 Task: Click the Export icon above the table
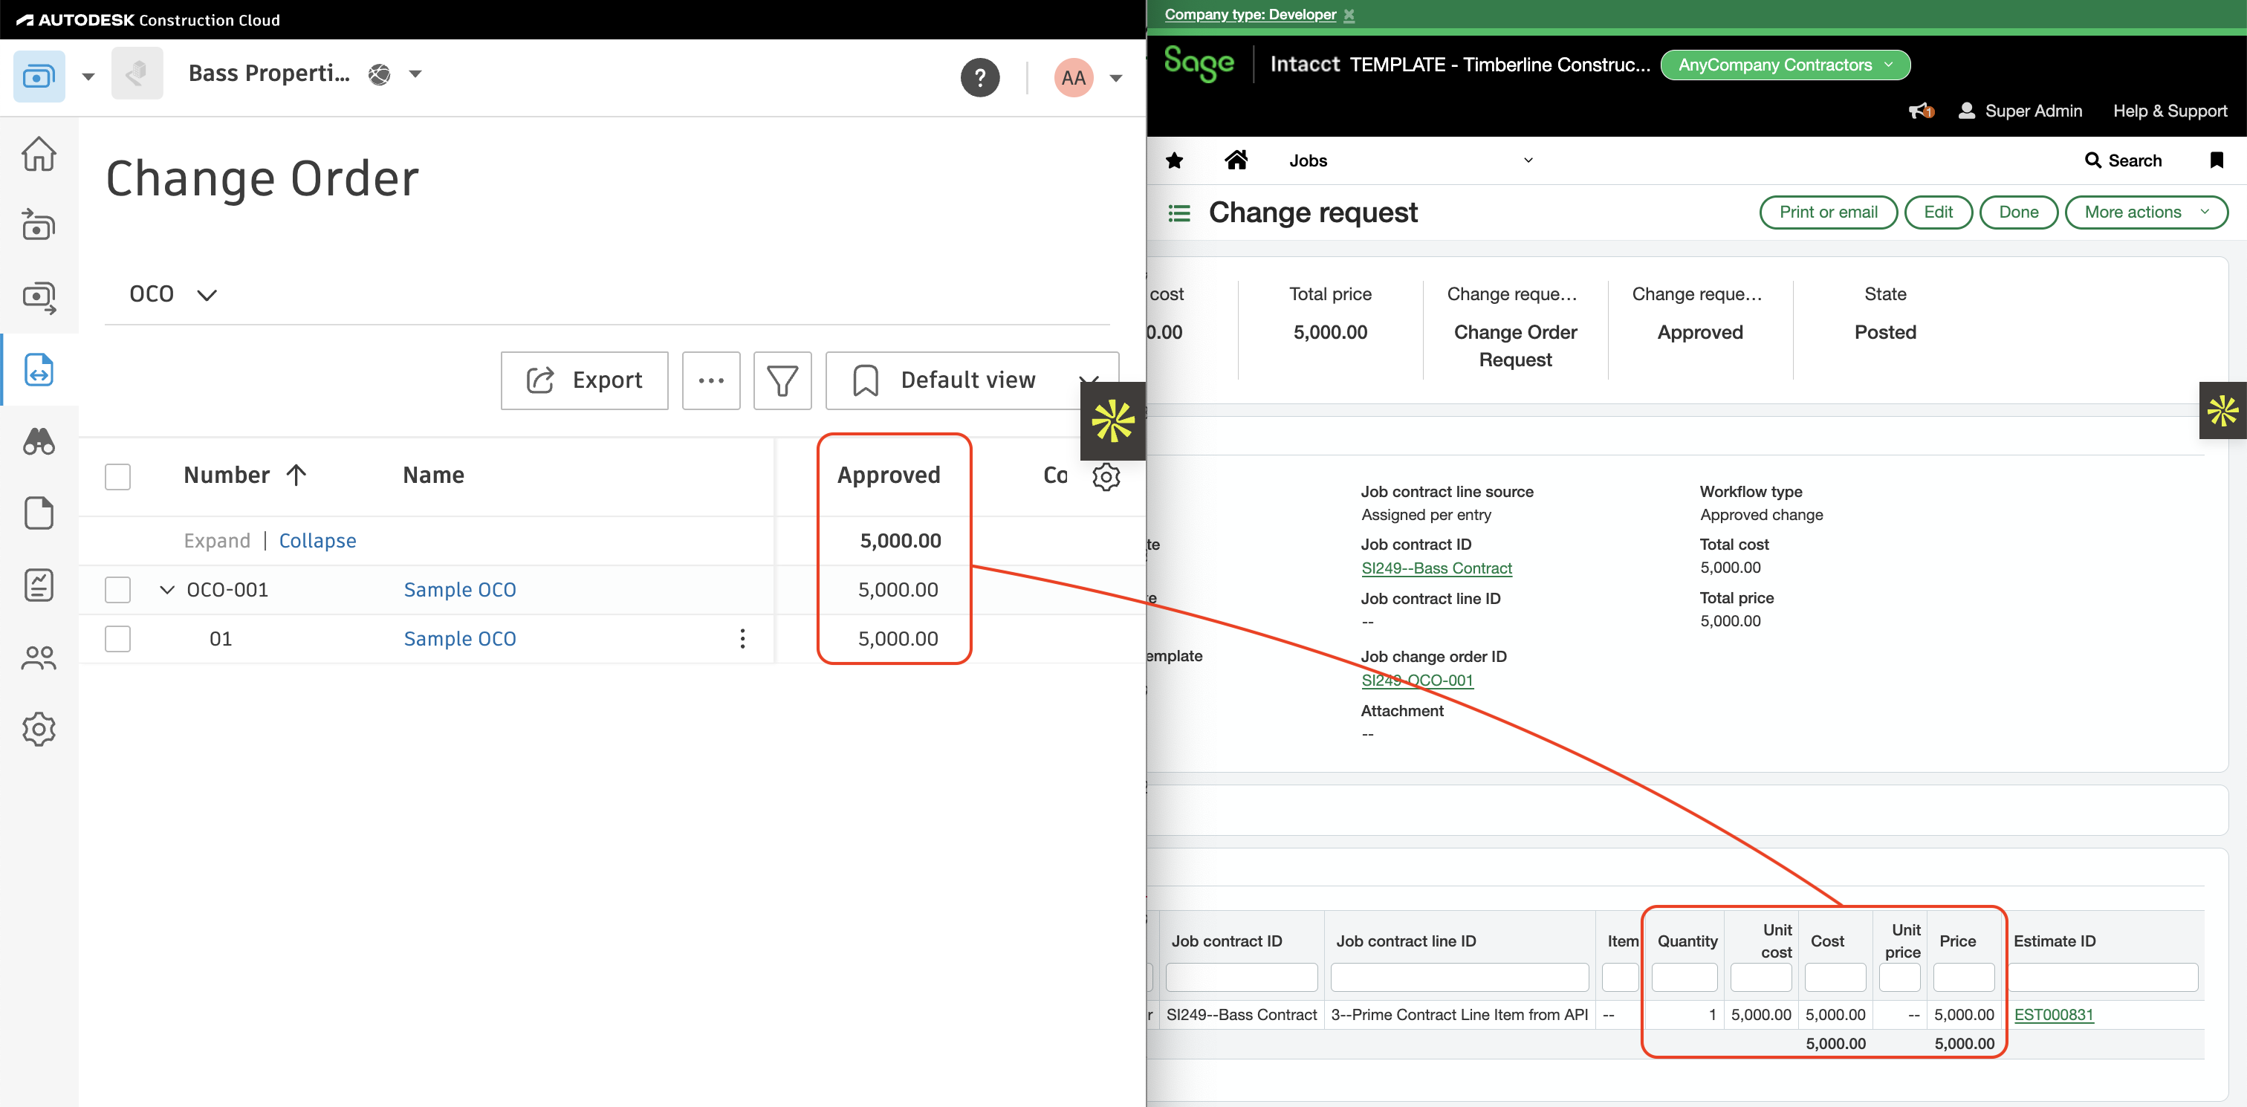click(x=542, y=380)
